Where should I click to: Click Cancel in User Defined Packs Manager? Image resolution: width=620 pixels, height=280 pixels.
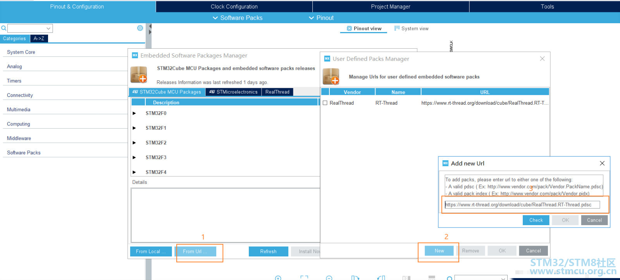[x=533, y=251]
